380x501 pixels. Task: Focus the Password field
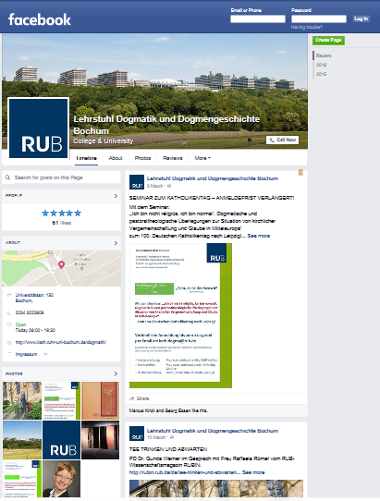pos(319,19)
